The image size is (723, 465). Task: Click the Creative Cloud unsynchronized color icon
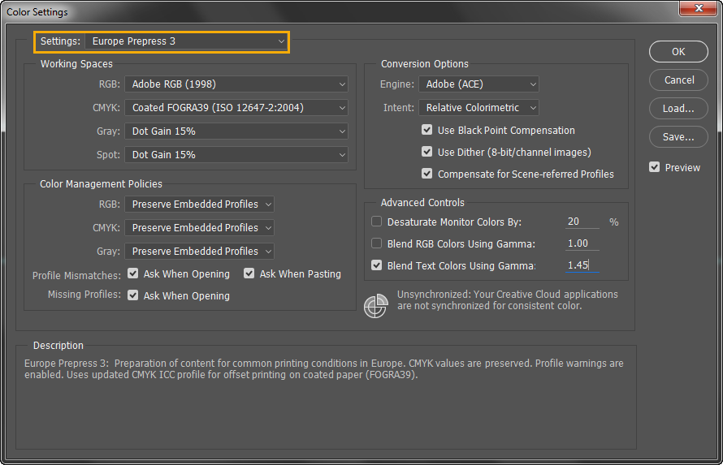tap(375, 305)
